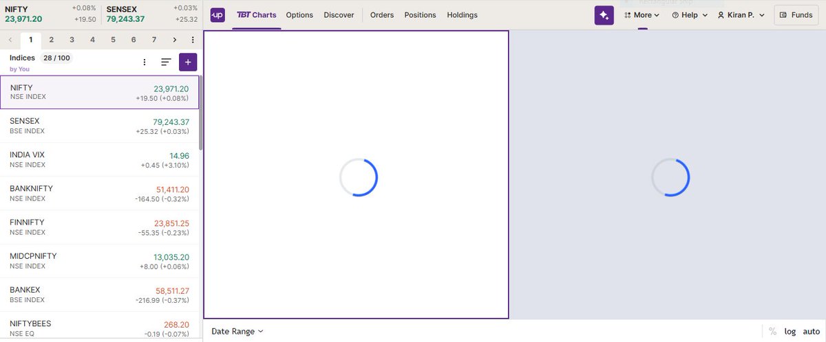826x342 pixels.
Task: Click the 28 / 100 symbol count badge
Action: point(56,58)
